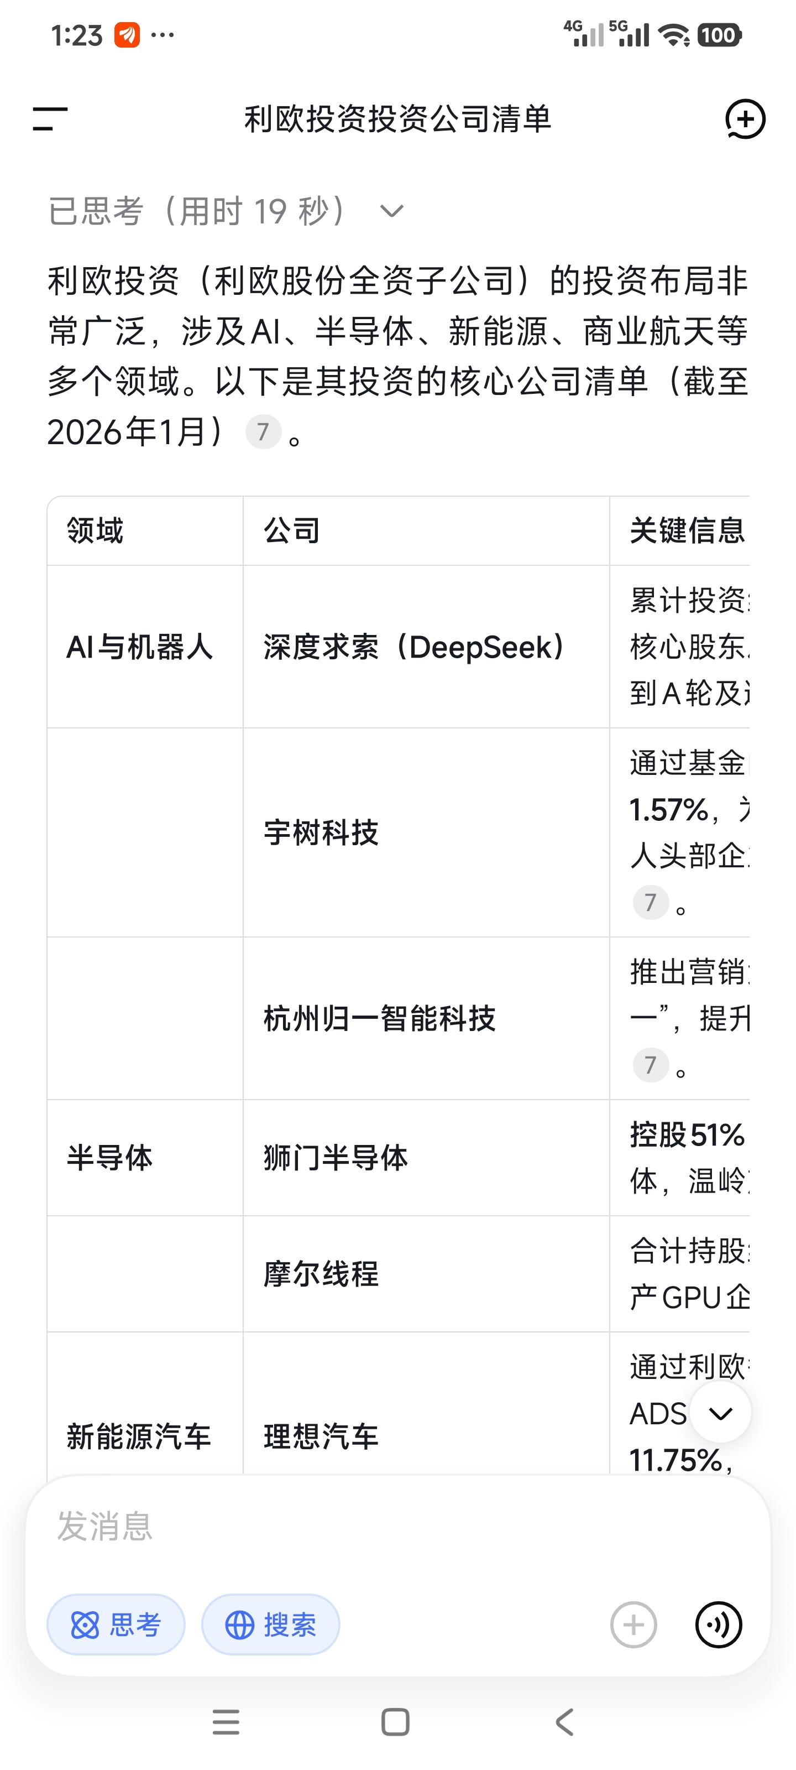796x1770 pixels.
Task: Tap the voice input icon
Action: pos(719,1625)
